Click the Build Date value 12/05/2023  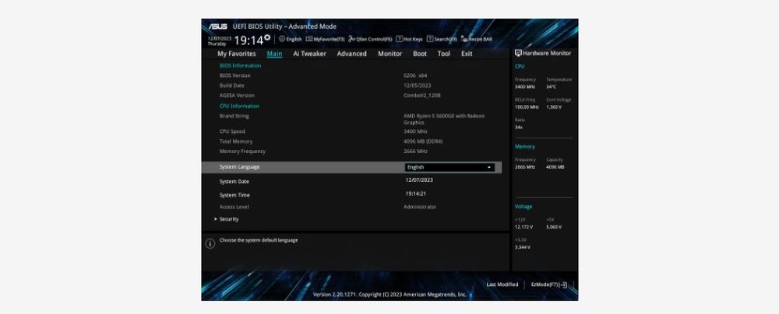click(418, 85)
